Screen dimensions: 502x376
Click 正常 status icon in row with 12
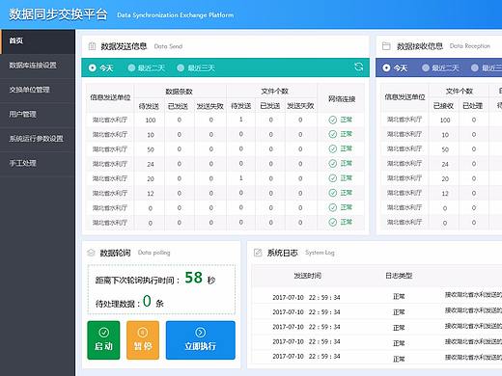pos(333,193)
